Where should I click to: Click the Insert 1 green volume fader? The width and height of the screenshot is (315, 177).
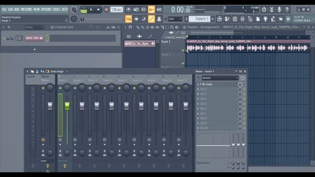67,106
